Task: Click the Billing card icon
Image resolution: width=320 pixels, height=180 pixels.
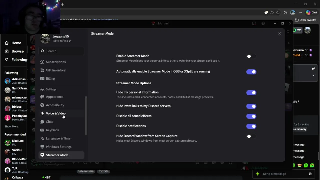Action: point(42,78)
